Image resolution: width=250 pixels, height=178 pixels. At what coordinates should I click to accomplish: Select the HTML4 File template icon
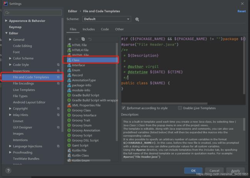tap(69, 50)
